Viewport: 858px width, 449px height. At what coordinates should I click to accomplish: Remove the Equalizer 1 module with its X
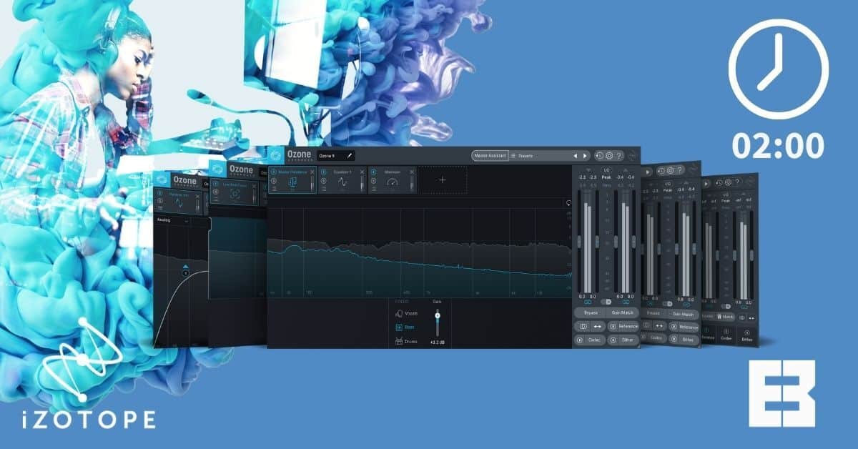[x=362, y=172]
